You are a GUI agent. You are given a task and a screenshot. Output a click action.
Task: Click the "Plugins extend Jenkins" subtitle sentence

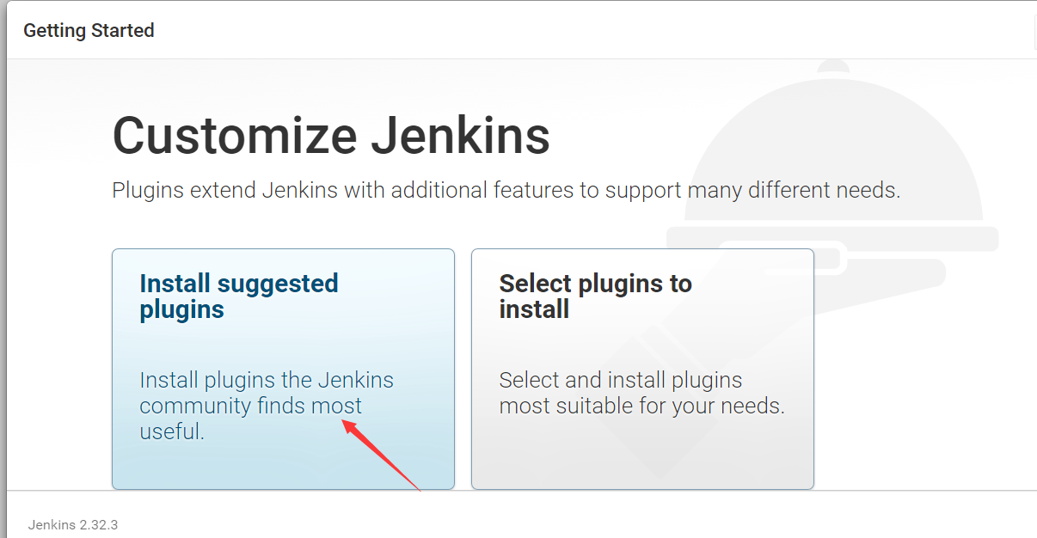[x=506, y=190]
